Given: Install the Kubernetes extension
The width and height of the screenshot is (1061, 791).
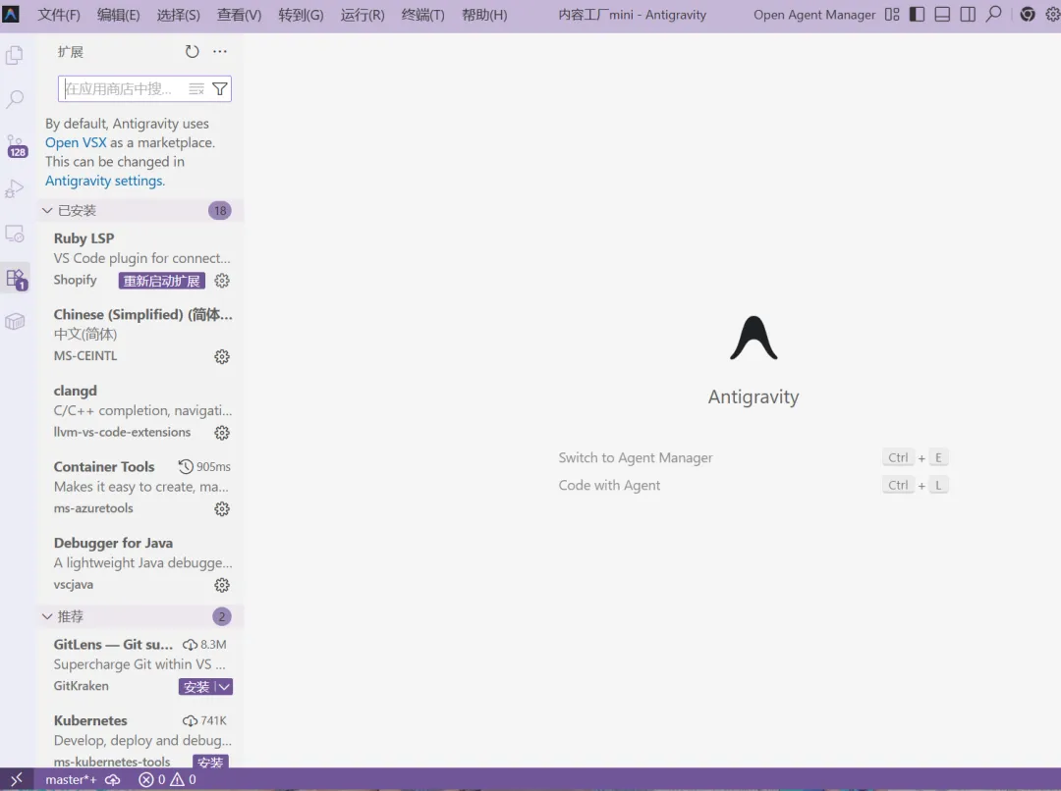Looking at the screenshot, I should pyautogui.click(x=210, y=762).
